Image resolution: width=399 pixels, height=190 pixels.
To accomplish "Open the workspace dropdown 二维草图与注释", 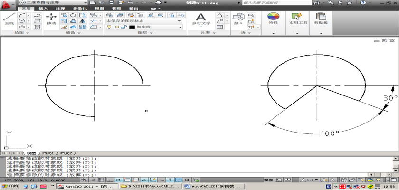I will tap(53, 2).
